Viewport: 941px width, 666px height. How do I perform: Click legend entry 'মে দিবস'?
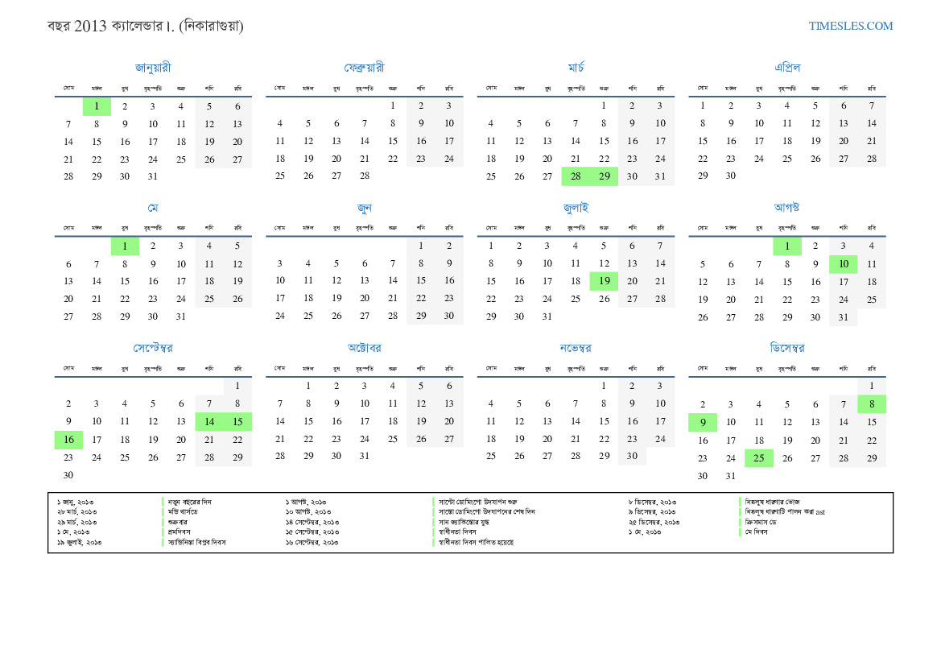tap(756, 532)
